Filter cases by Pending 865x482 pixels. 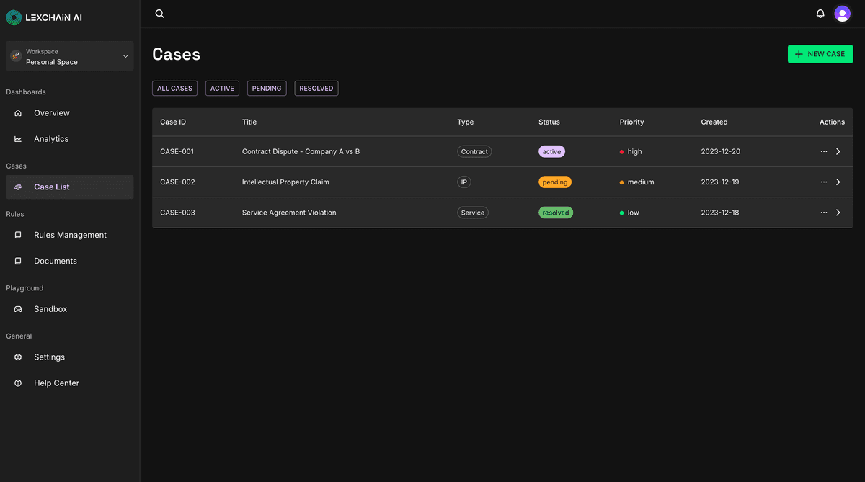click(267, 89)
